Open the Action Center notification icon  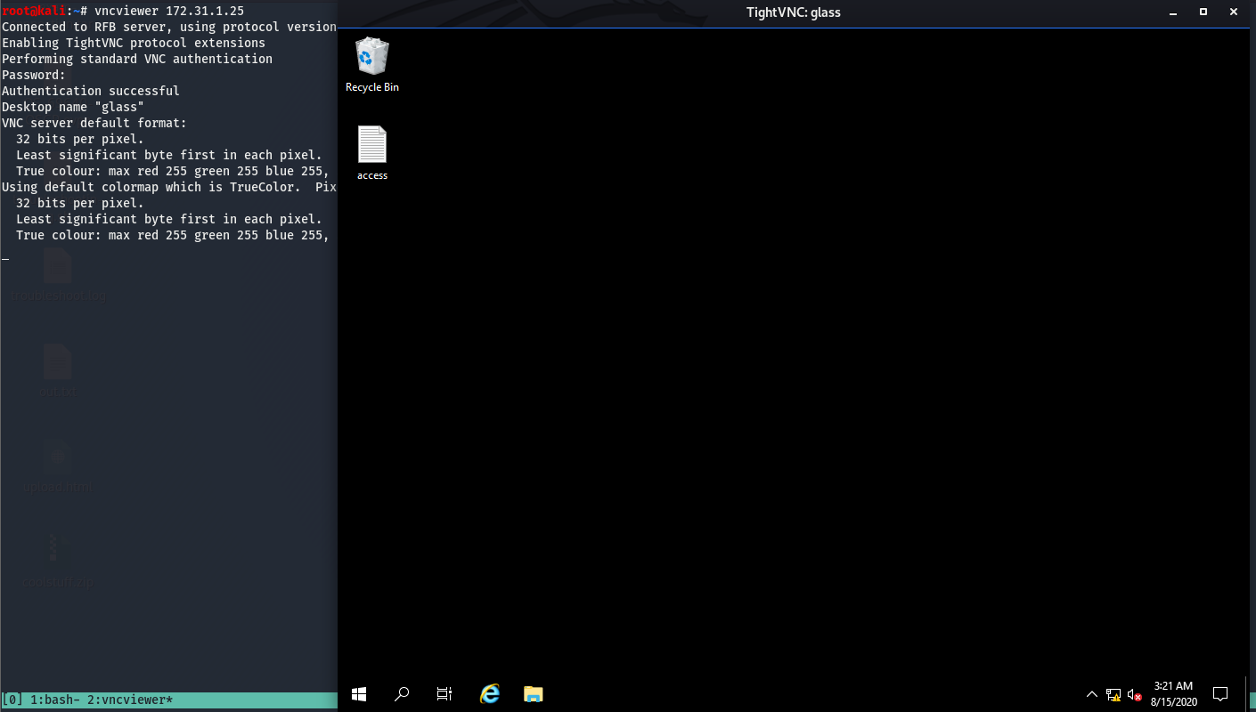click(1220, 694)
